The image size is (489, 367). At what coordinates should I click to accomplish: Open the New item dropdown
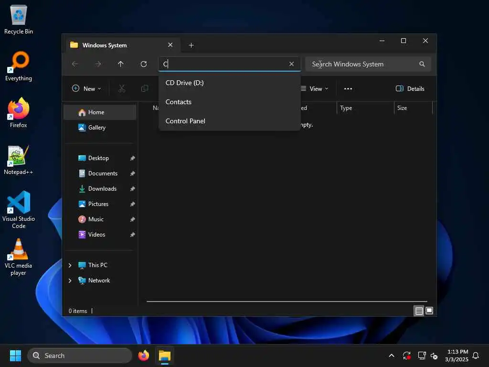point(86,88)
